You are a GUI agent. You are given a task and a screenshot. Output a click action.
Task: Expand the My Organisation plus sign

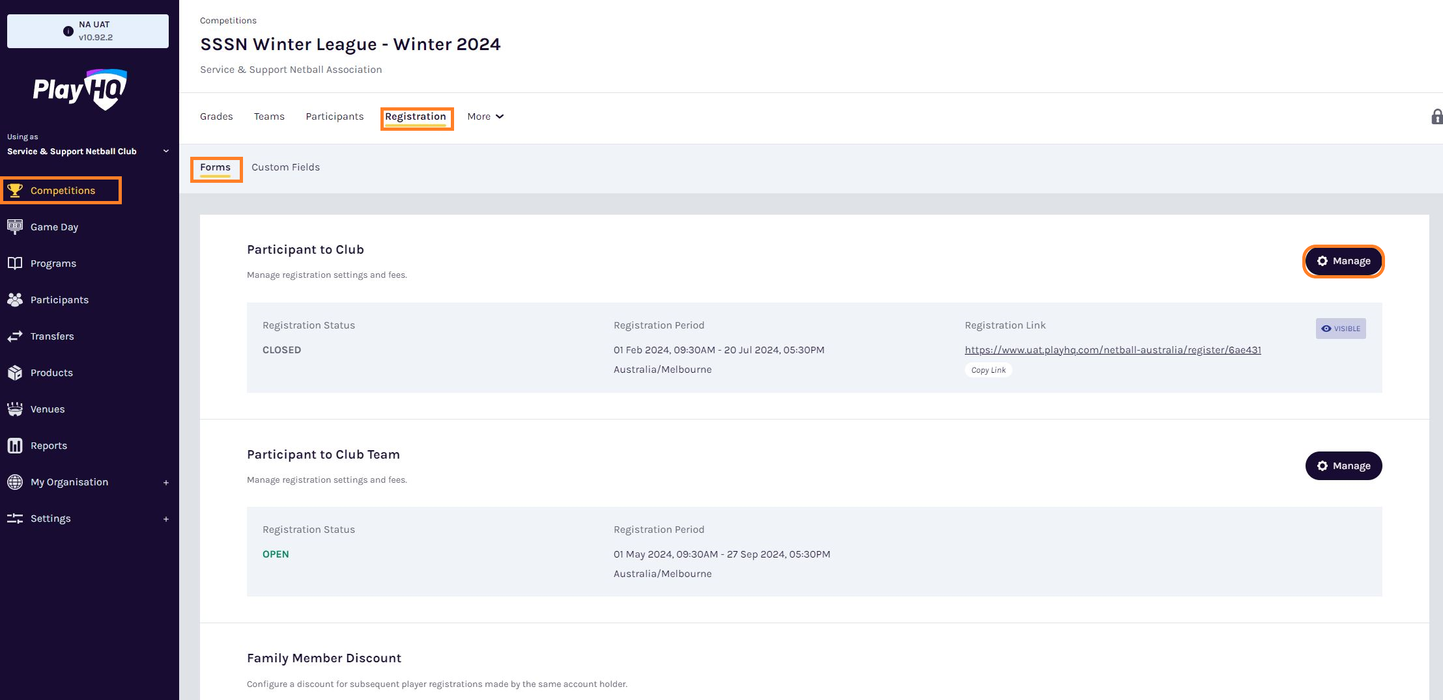click(166, 483)
